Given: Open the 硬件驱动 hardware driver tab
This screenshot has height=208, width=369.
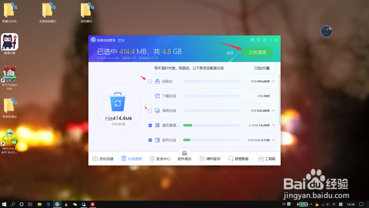Looking at the screenshot, I should point(210,159).
